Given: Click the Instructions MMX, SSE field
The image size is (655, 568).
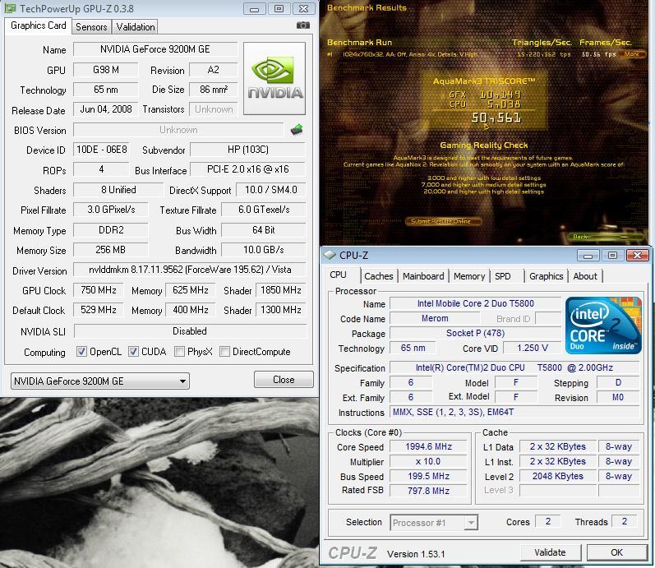Looking at the screenshot, I should pyautogui.click(x=514, y=412).
